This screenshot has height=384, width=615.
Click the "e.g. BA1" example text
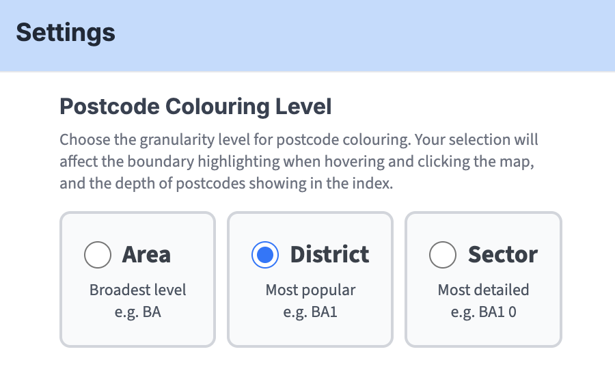(x=310, y=312)
